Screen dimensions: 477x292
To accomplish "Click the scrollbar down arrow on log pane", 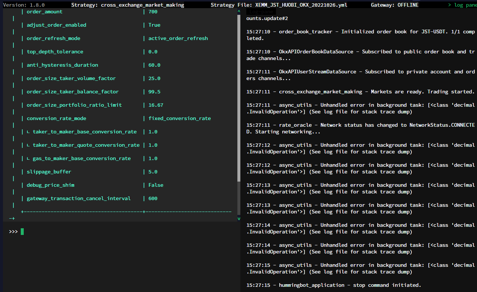I will [239, 219].
